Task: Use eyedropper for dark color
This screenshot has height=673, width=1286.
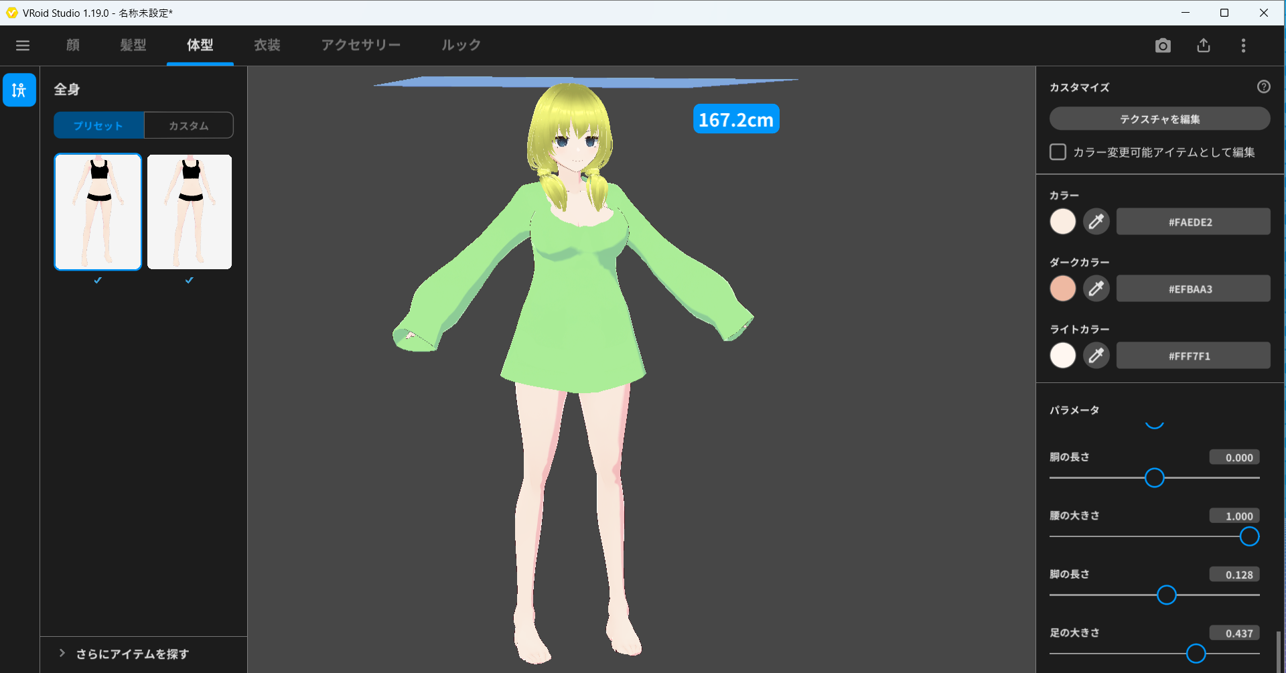Action: point(1096,289)
